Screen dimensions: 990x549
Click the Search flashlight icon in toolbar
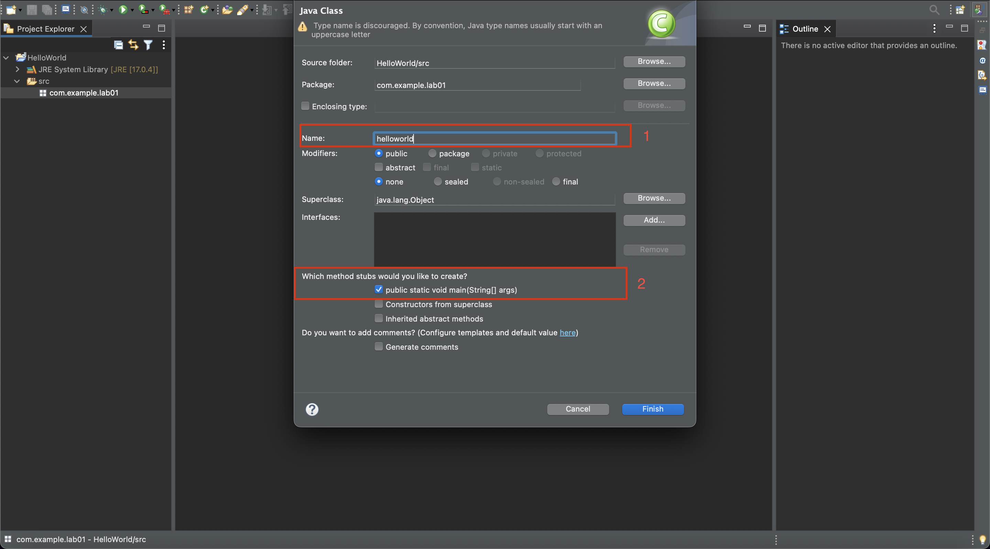click(242, 10)
